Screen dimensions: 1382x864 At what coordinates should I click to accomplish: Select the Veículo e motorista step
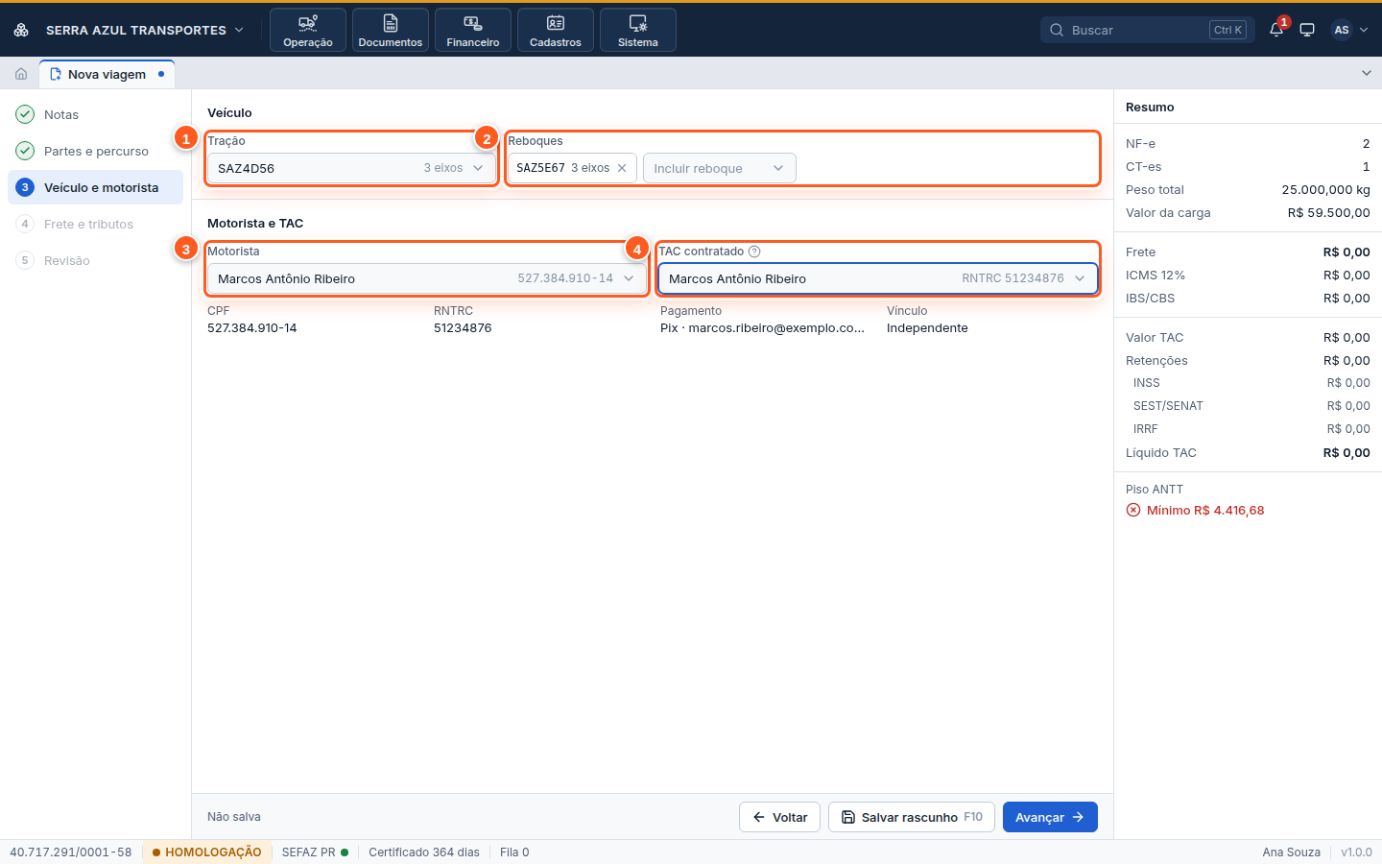click(x=95, y=187)
